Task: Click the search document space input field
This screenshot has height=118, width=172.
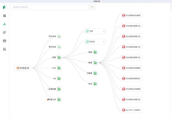Action: [50, 7]
